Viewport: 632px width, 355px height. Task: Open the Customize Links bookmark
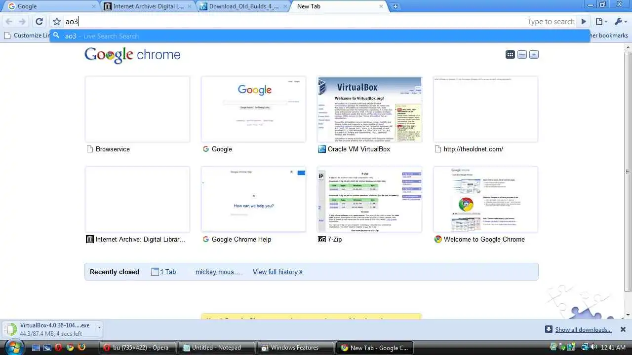click(28, 35)
